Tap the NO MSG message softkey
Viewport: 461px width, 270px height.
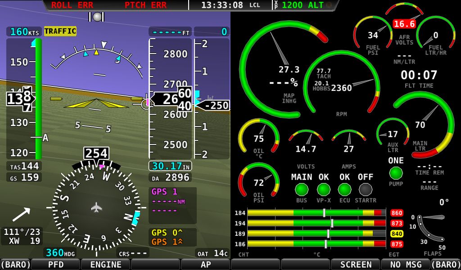tap(406, 265)
